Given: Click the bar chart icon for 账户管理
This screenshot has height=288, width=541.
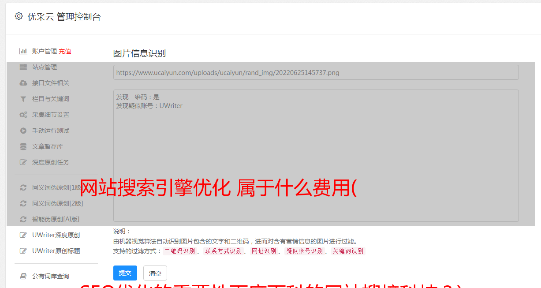Looking at the screenshot, I should click(x=23, y=51).
